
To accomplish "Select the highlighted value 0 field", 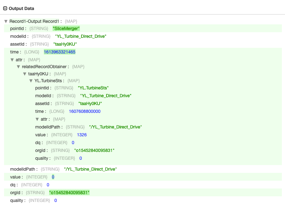I will click(x=53, y=177).
